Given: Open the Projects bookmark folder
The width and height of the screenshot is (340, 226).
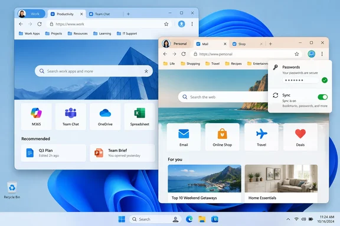Looking at the screenshot, I should 54,34.
